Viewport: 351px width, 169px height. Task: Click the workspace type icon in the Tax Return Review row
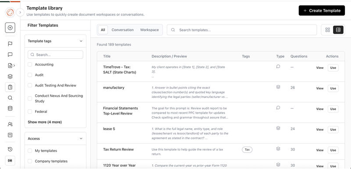point(278,149)
